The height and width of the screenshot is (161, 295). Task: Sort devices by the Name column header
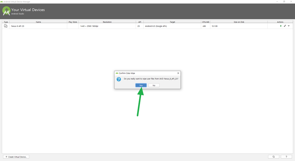coord(38,22)
